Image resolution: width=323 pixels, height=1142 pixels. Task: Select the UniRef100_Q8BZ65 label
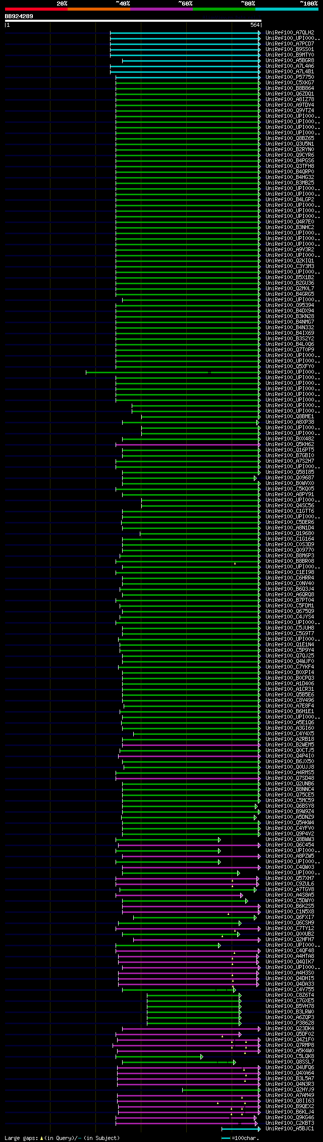(x=290, y=138)
